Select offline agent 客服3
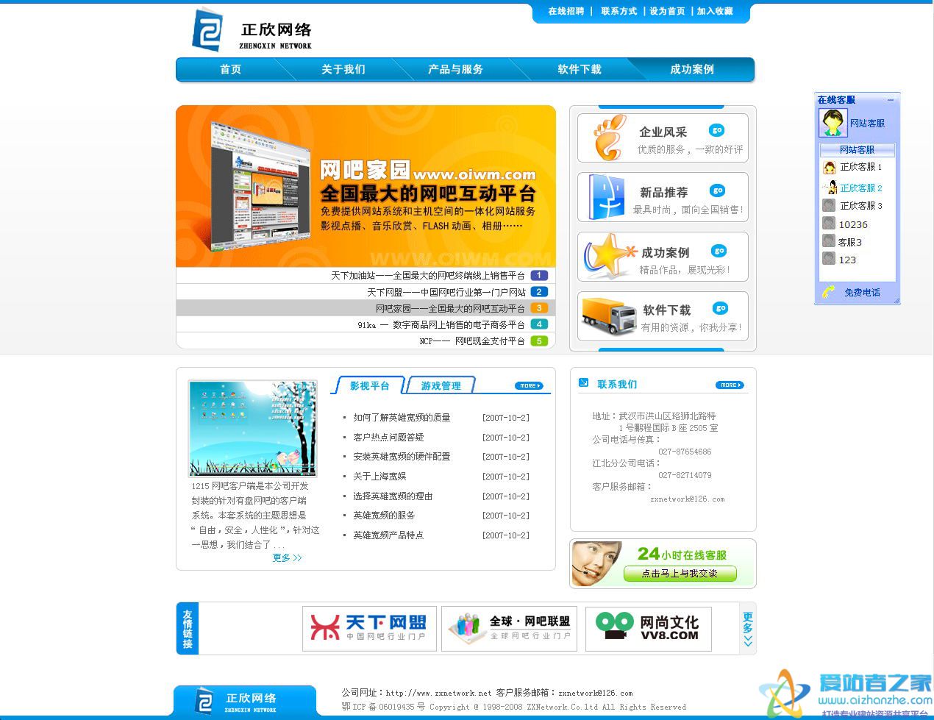The image size is (934, 720). pyautogui.click(x=847, y=241)
